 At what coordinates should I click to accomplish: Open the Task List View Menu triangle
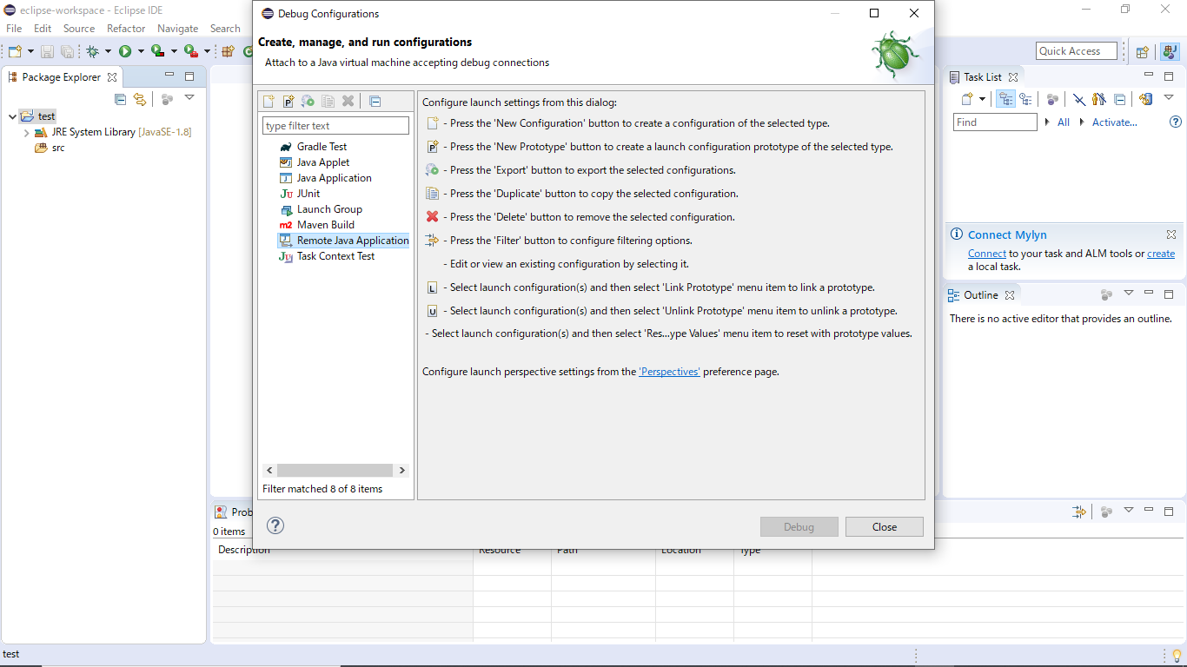(1169, 98)
